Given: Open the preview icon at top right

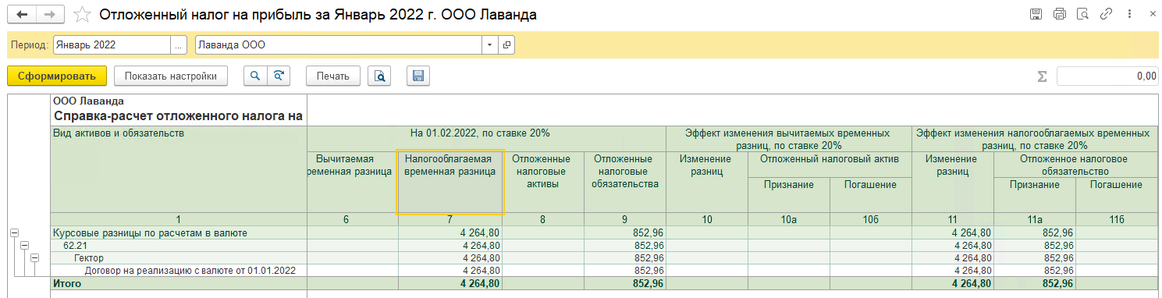Looking at the screenshot, I should [x=1082, y=14].
